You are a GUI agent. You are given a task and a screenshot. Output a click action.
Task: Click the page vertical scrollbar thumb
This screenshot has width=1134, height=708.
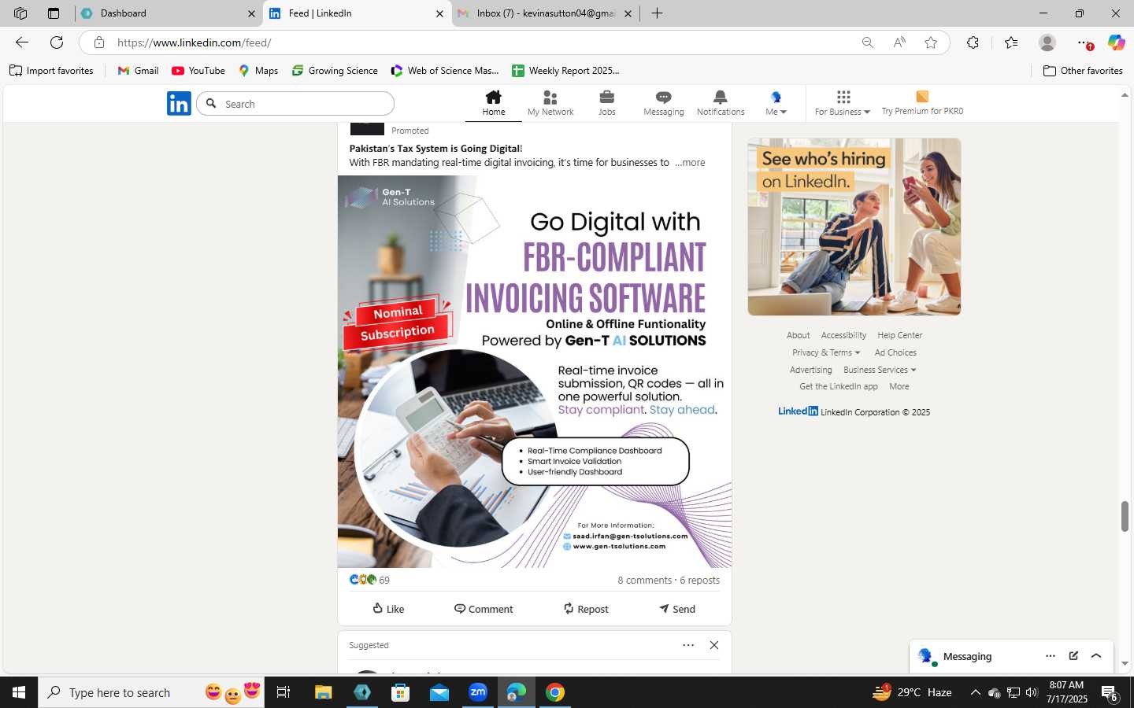click(1125, 516)
